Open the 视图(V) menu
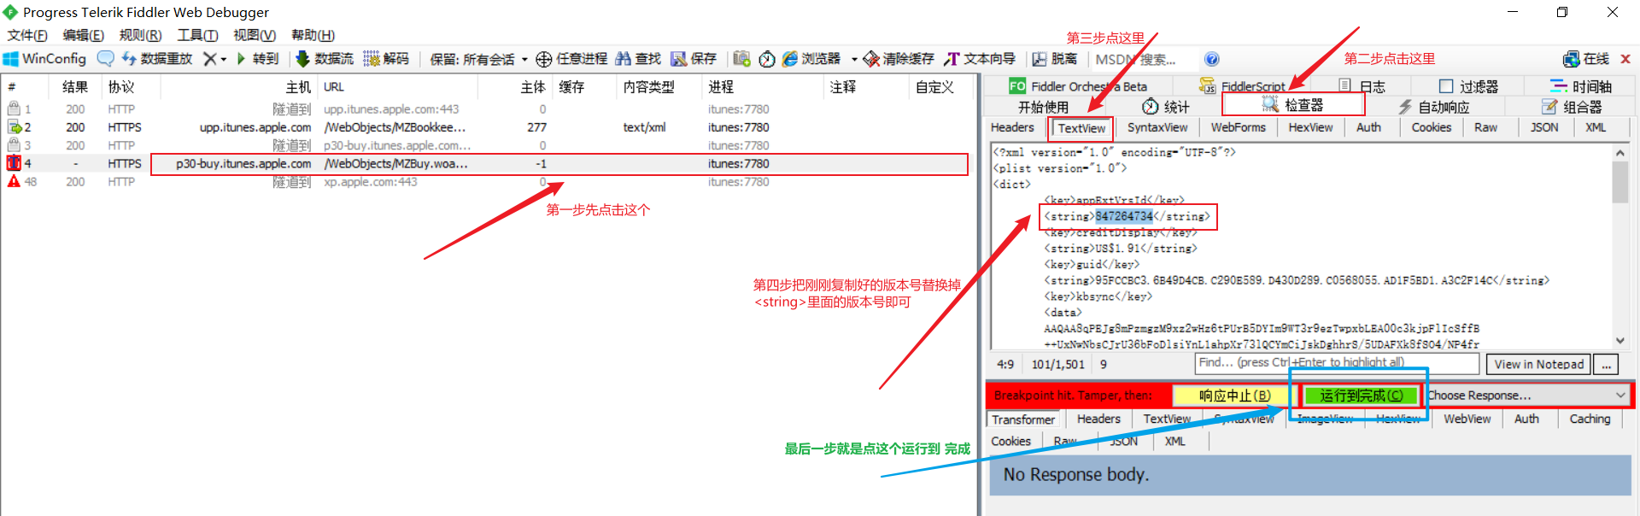 255,35
